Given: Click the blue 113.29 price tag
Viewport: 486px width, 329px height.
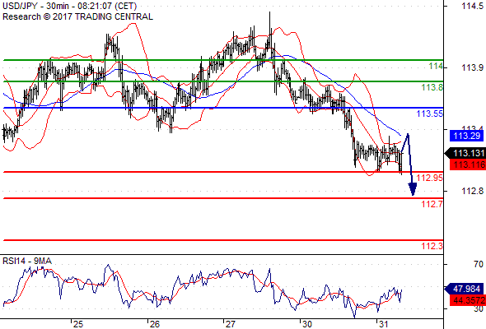Looking at the screenshot, I should pyautogui.click(x=466, y=136).
